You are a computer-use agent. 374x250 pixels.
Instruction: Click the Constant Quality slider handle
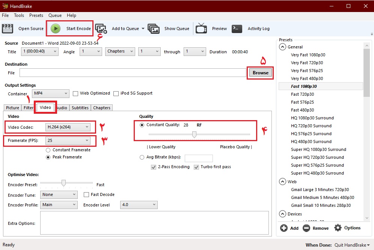tap(194, 134)
